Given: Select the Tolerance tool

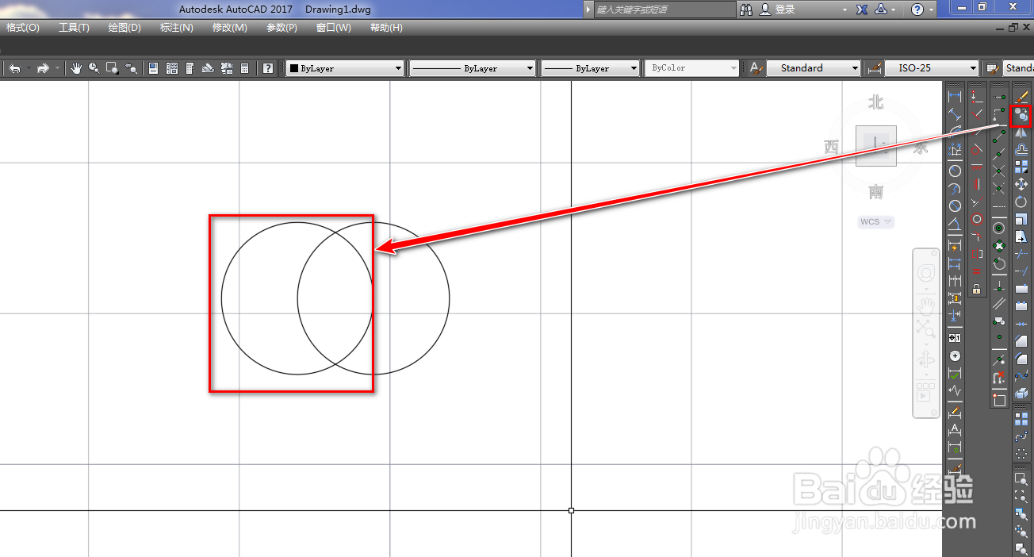Looking at the screenshot, I should click(955, 338).
